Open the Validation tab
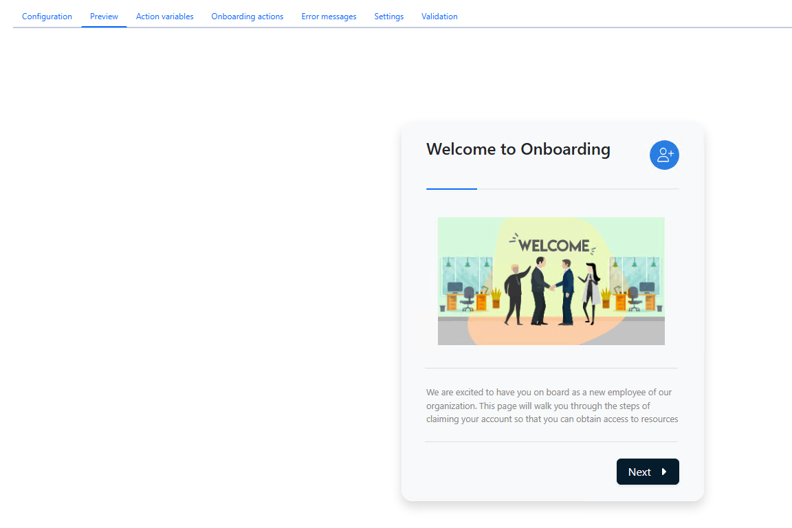The image size is (792, 528). (439, 16)
